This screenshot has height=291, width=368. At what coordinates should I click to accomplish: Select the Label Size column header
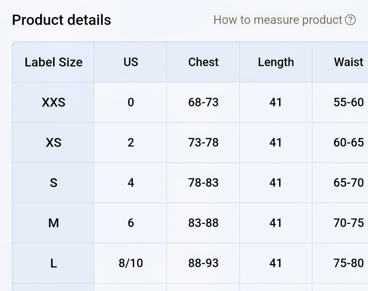[x=53, y=62]
